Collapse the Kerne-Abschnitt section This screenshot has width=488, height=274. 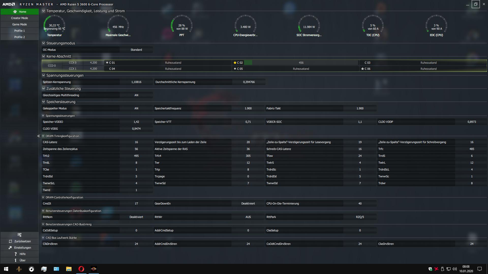pos(43,56)
